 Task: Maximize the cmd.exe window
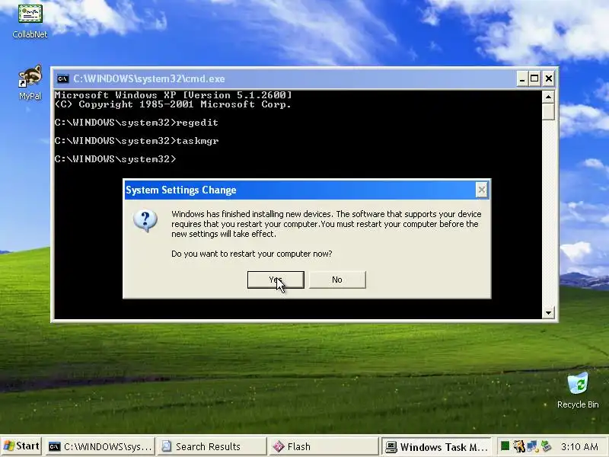[x=535, y=79]
